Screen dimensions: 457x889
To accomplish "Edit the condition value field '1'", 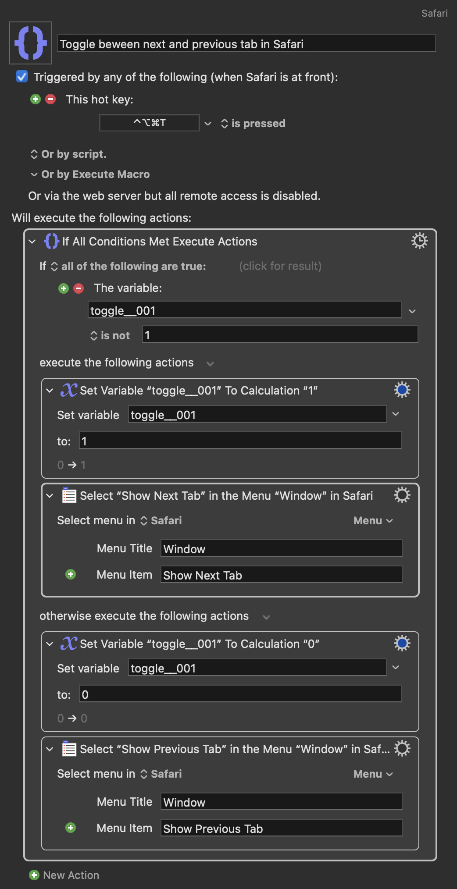I will point(280,334).
